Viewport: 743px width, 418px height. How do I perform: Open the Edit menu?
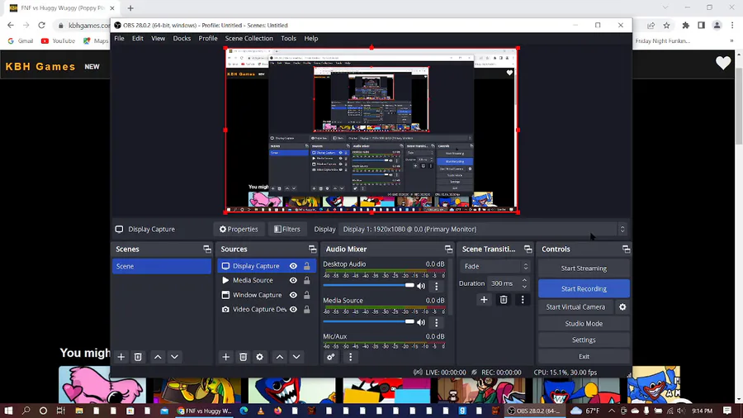coord(137,38)
